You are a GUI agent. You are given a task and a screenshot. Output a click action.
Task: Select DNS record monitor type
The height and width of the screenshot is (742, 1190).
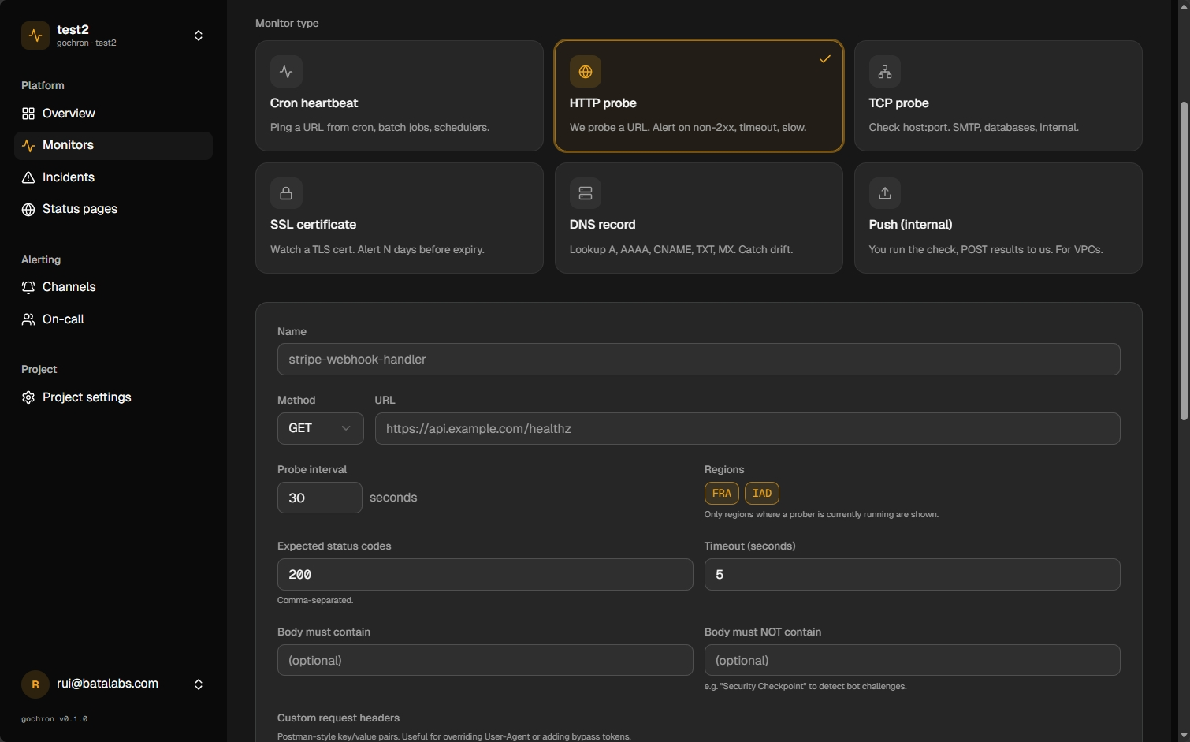[x=699, y=218]
